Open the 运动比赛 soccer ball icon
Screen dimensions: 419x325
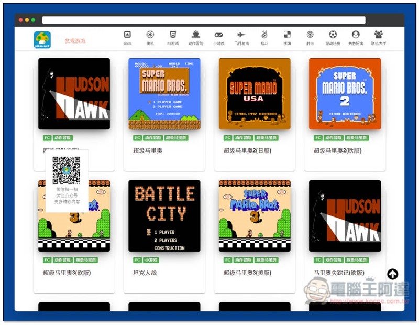point(333,35)
